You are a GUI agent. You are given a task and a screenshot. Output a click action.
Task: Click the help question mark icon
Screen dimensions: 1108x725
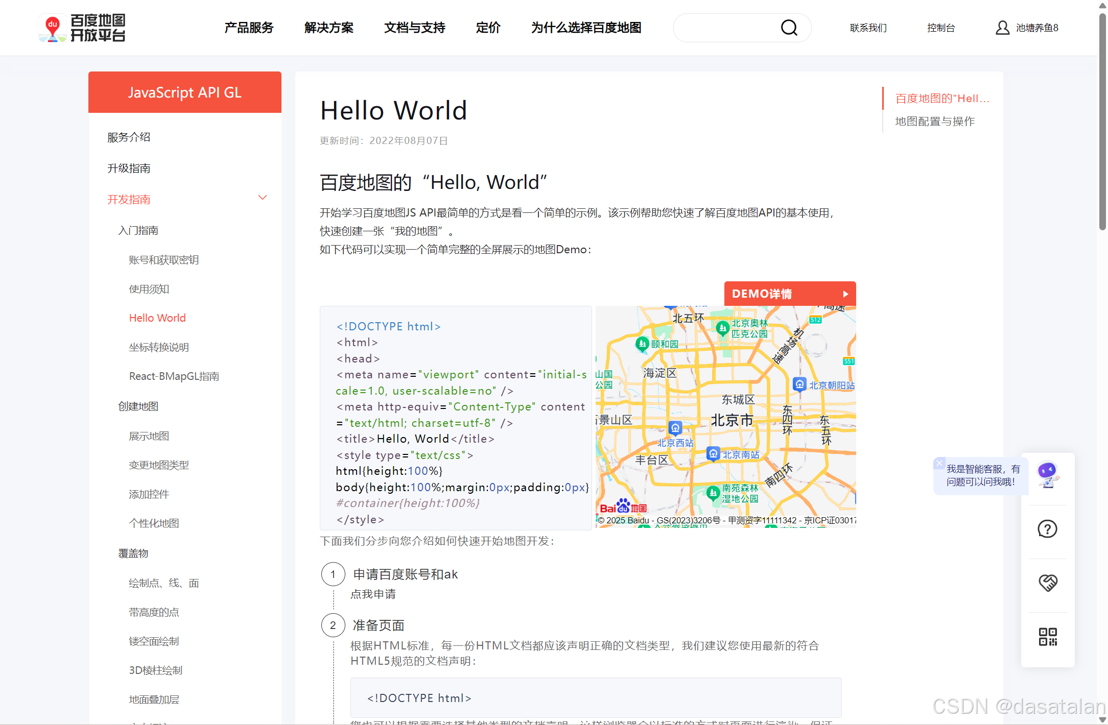[x=1047, y=529]
